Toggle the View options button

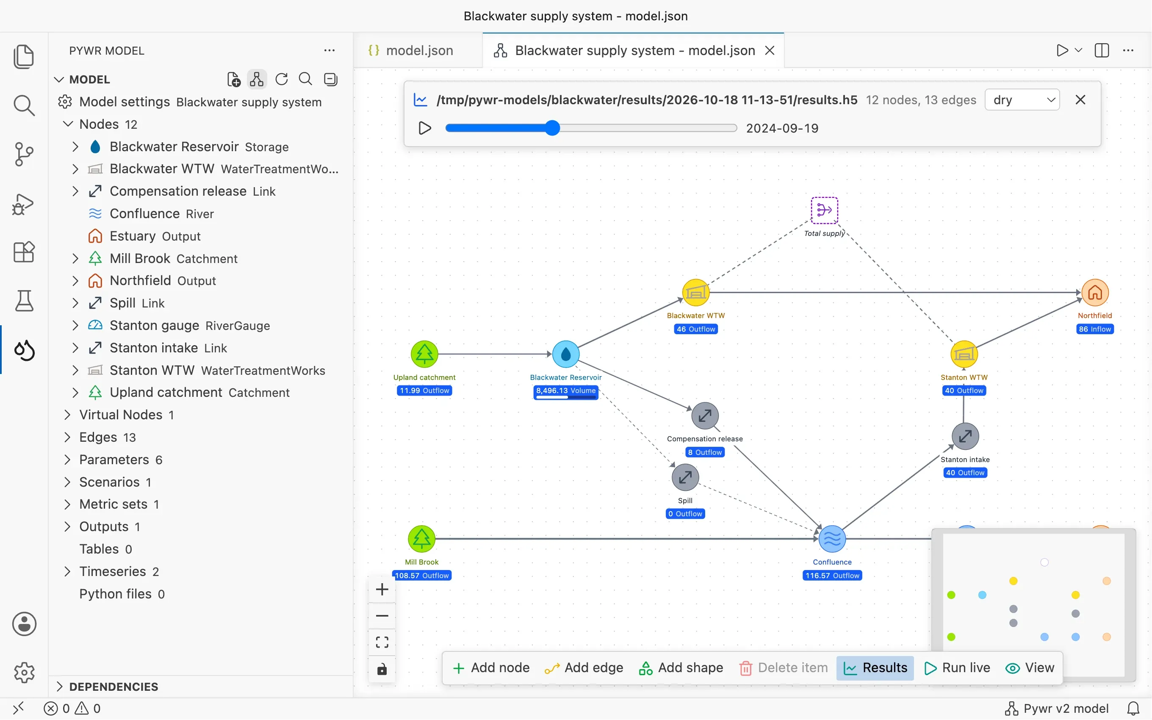pos(1030,667)
